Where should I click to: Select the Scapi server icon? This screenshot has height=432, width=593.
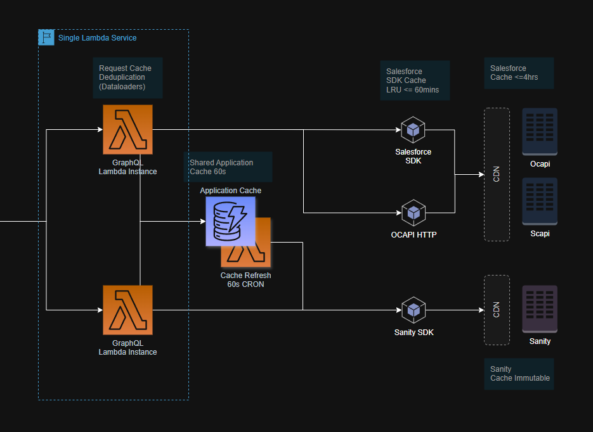click(x=540, y=201)
